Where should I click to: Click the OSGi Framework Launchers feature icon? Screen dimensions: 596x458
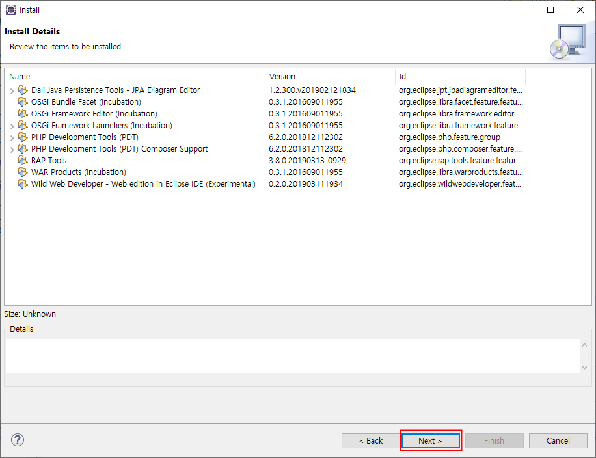[x=23, y=126]
